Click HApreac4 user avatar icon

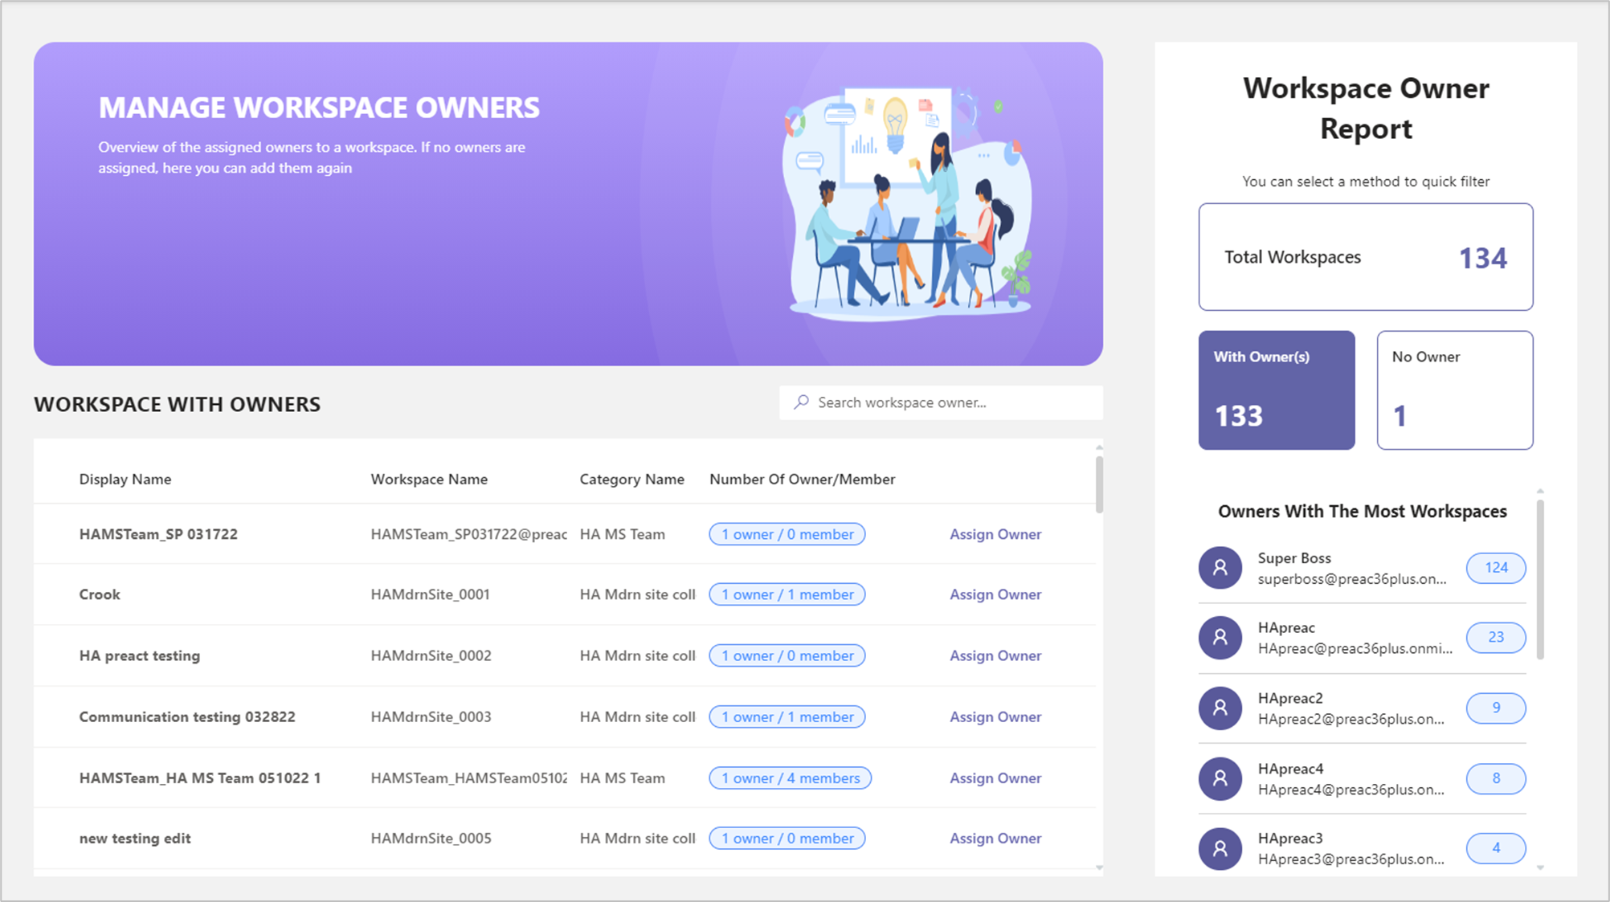point(1220,778)
